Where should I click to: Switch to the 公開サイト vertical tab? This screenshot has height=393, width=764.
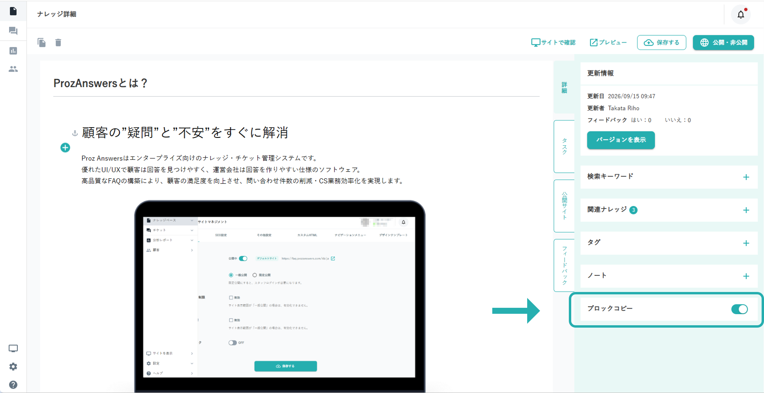564,206
